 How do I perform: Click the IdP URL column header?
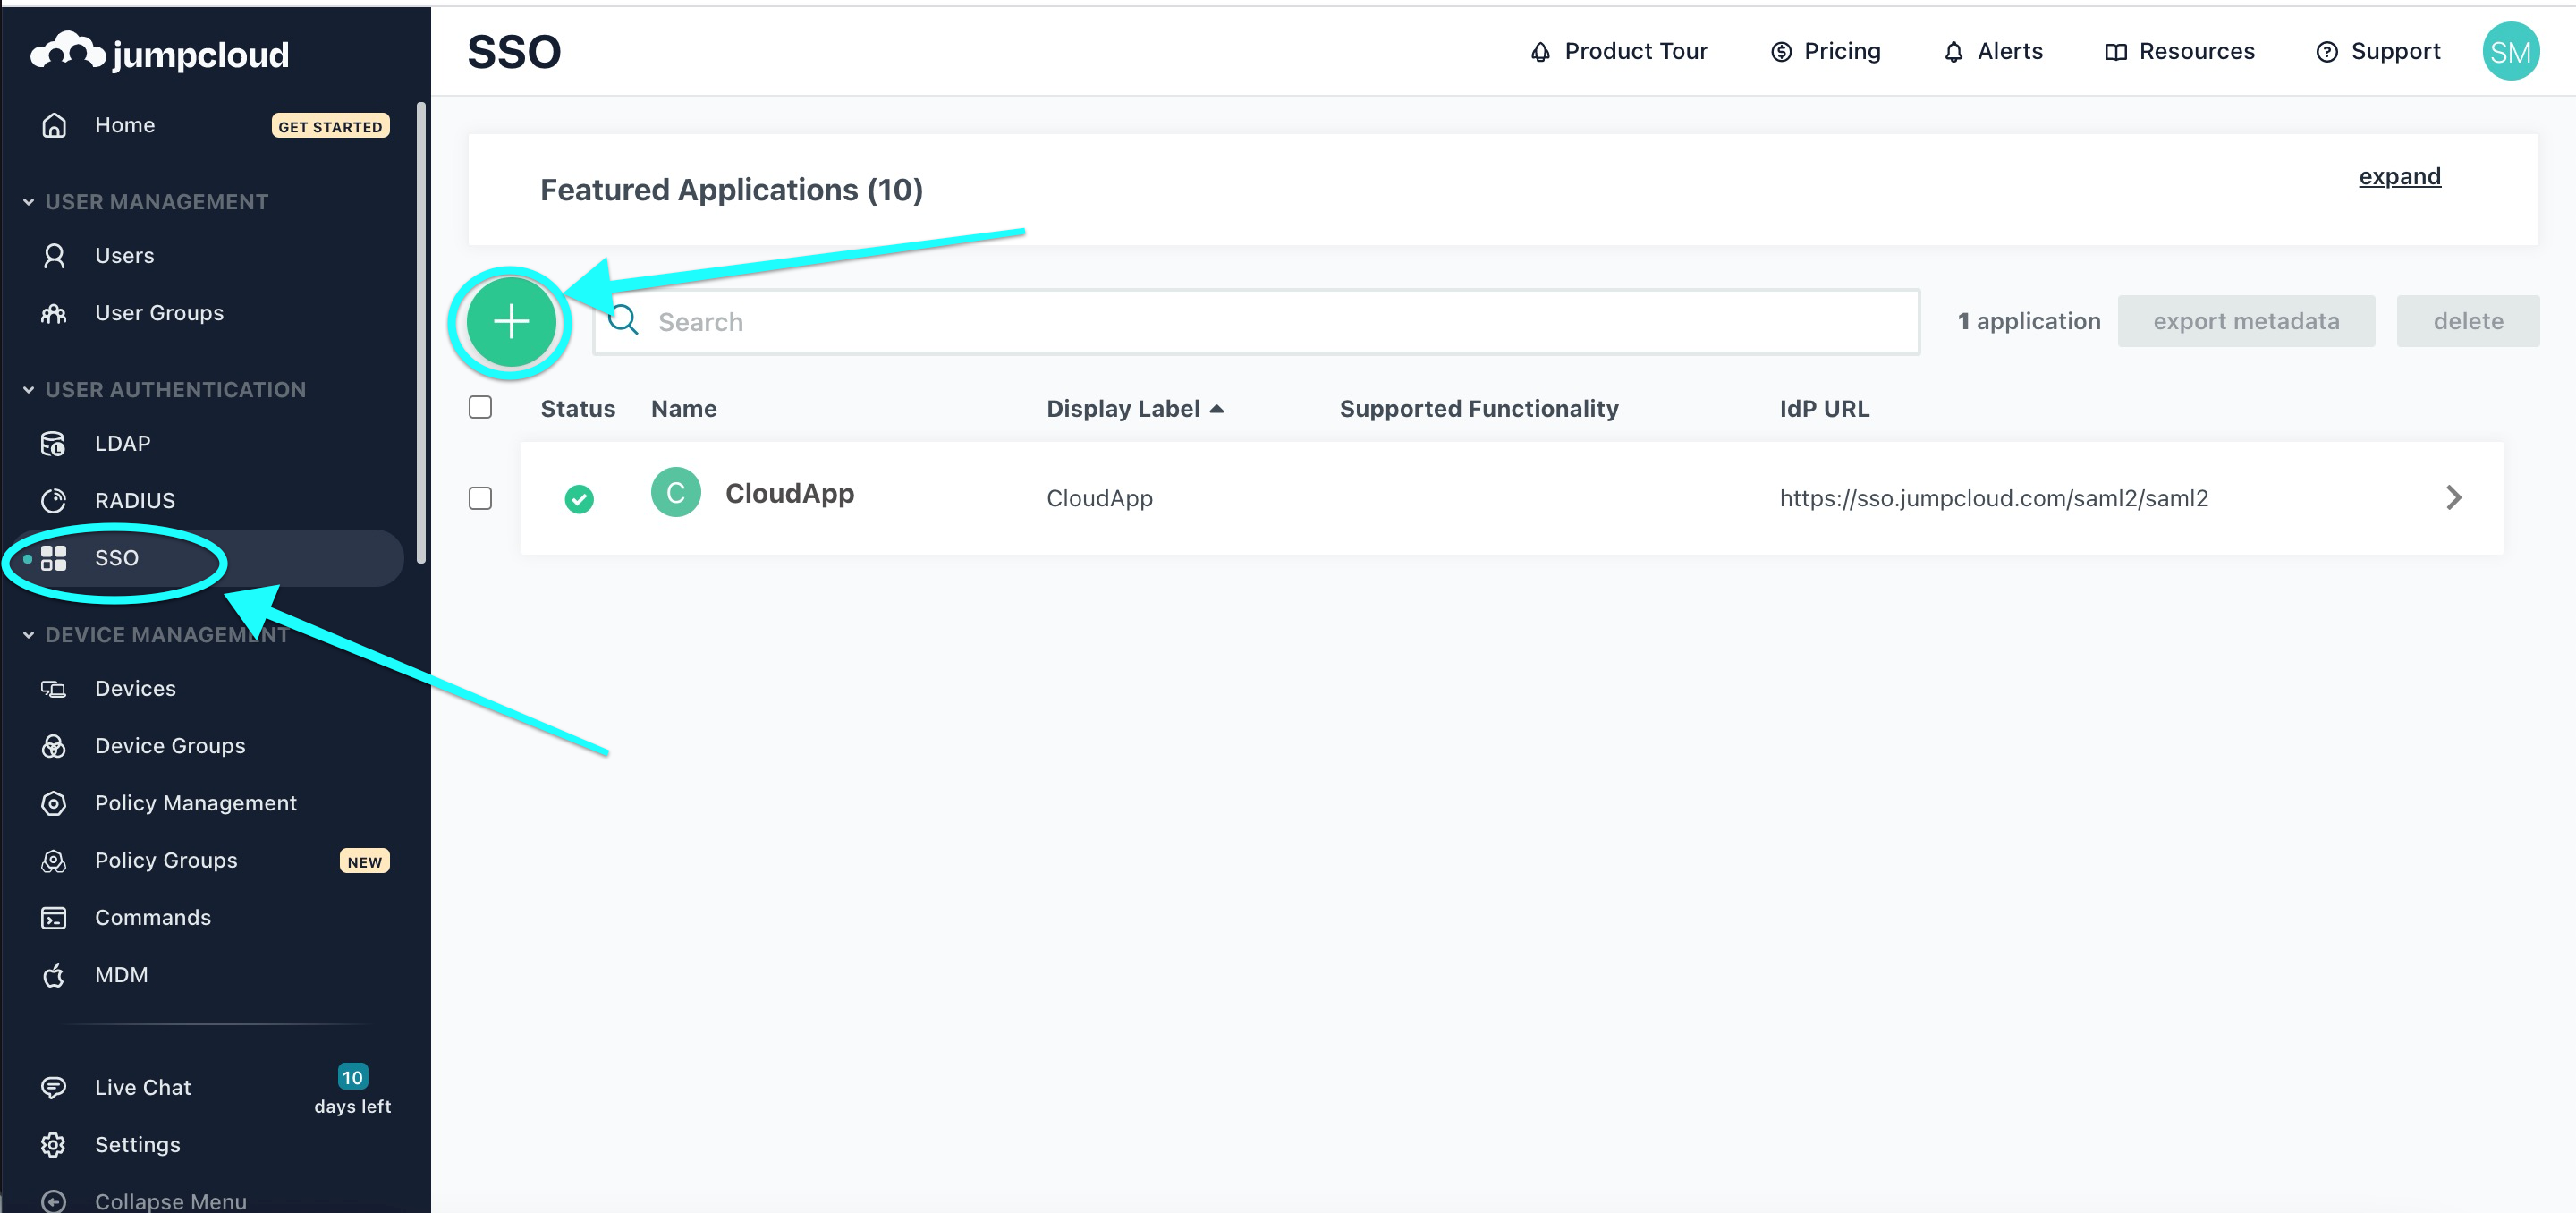1824,409
